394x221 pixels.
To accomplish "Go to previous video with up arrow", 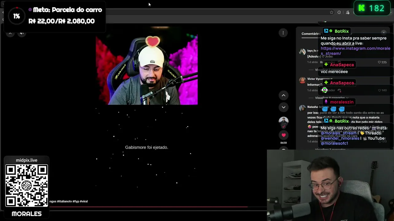I will click(283, 95).
